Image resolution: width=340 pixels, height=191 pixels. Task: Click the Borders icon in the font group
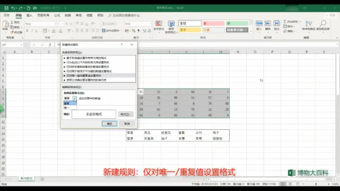[45, 30]
